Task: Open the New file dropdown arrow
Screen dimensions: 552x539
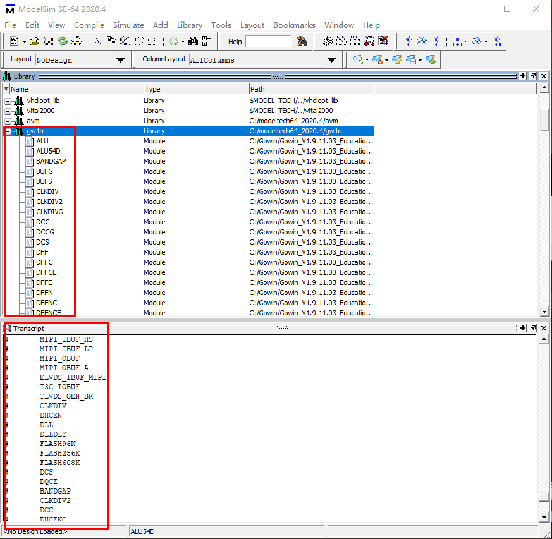Action: (24, 42)
